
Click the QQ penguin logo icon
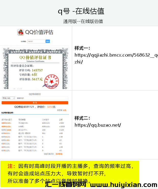click(x=21, y=32)
